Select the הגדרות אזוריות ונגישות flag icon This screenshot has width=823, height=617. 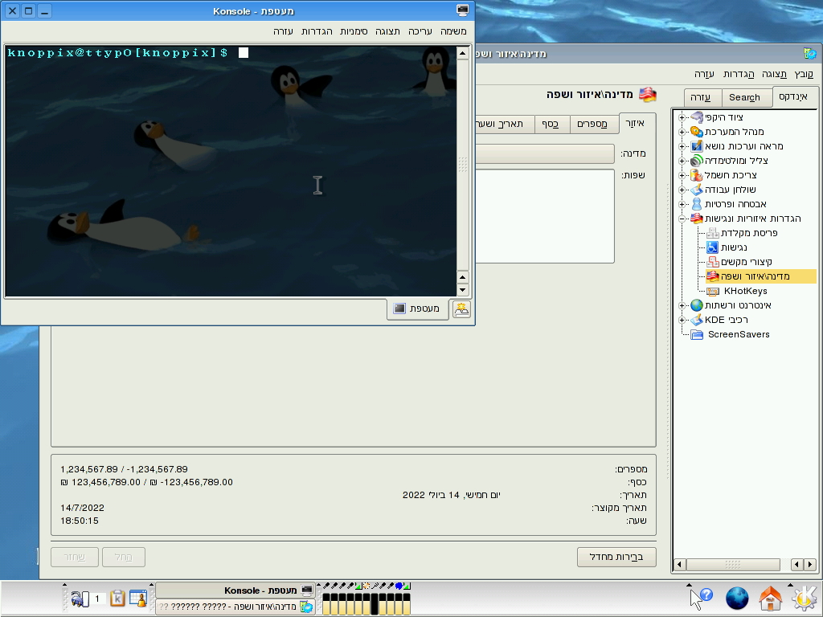click(697, 219)
